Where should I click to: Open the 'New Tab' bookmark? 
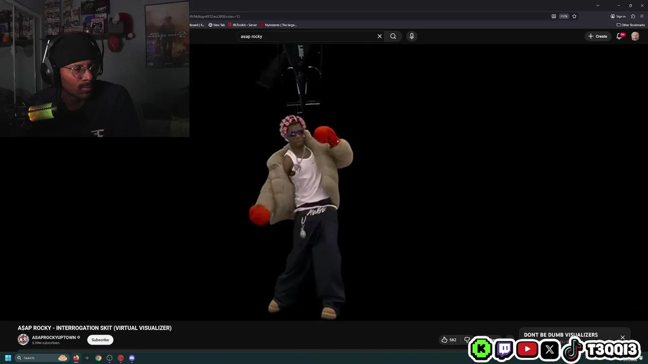(217, 25)
